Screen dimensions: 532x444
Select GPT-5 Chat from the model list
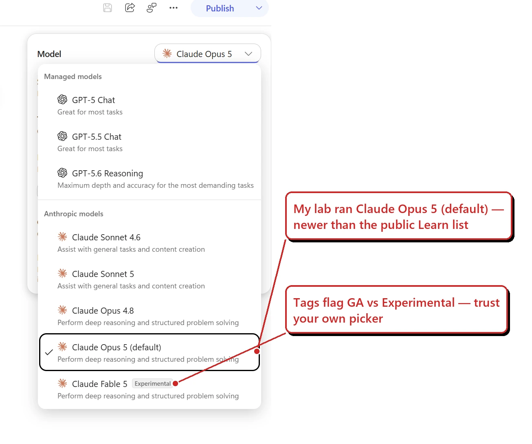(149, 106)
